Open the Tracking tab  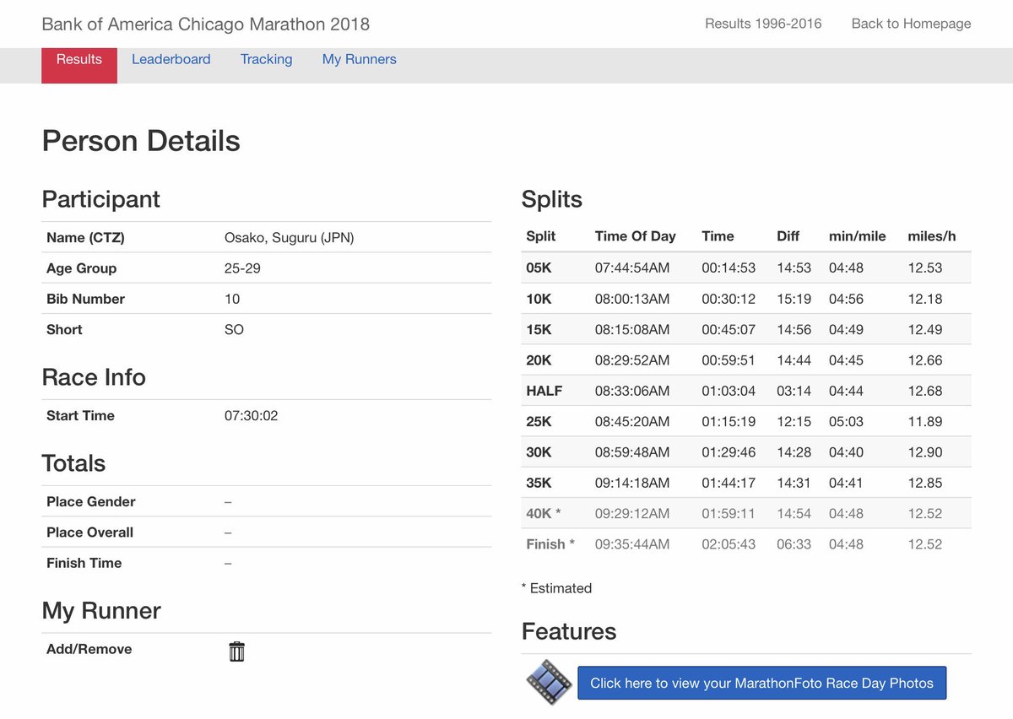pos(266,59)
